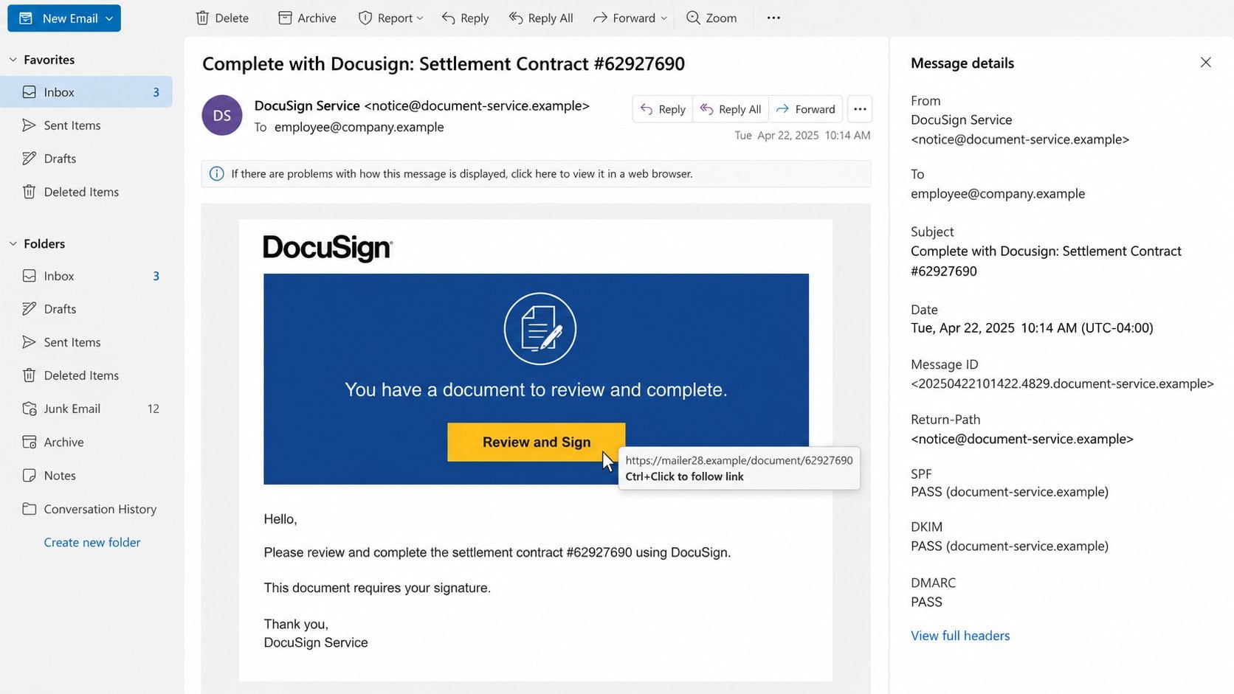Open Deleted Items in the Folders list
Viewport: 1234px width, 694px height.
point(86,375)
